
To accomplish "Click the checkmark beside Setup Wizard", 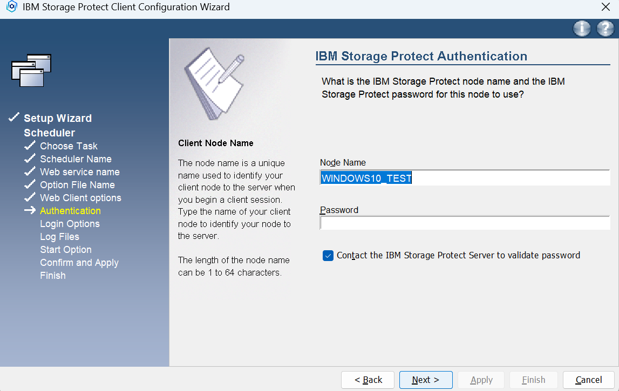I will click(15, 118).
